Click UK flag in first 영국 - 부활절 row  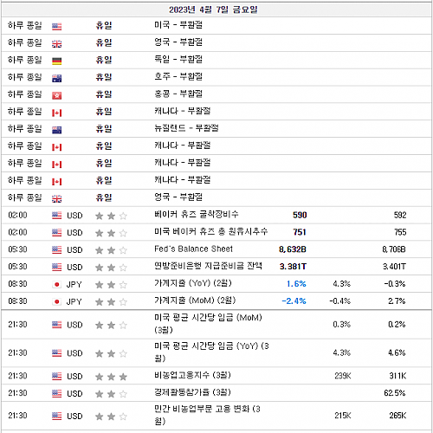point(56,44)
